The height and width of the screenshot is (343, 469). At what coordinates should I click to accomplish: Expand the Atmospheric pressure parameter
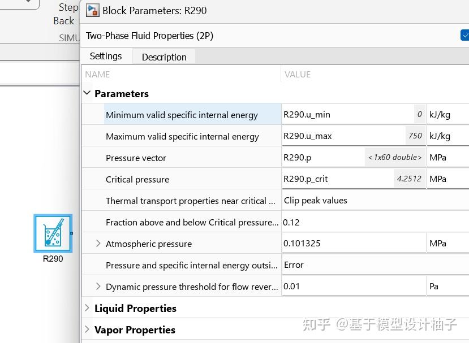click(98, 244)
